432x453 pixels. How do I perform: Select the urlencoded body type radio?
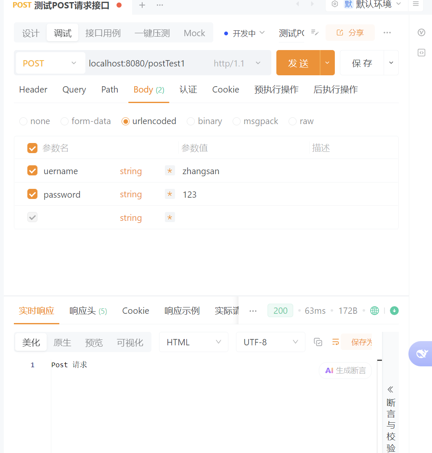(125, 121)
